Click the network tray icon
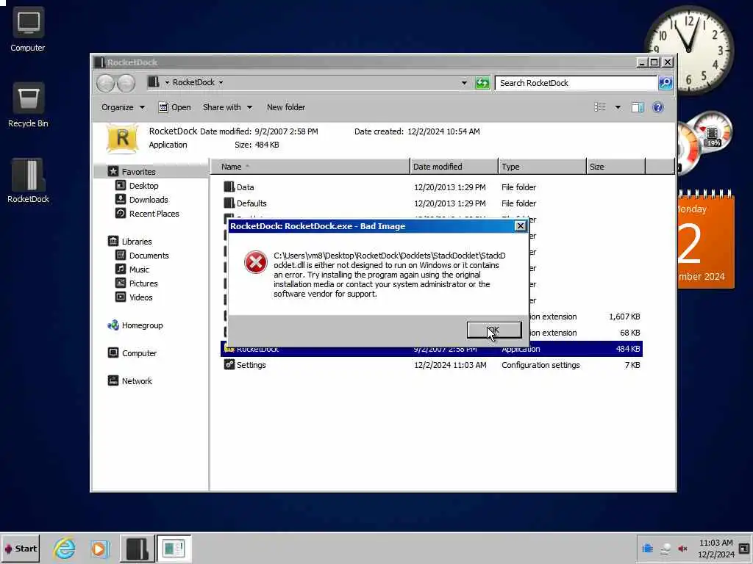This screenshot has height=564, width=753. (665, 549)
